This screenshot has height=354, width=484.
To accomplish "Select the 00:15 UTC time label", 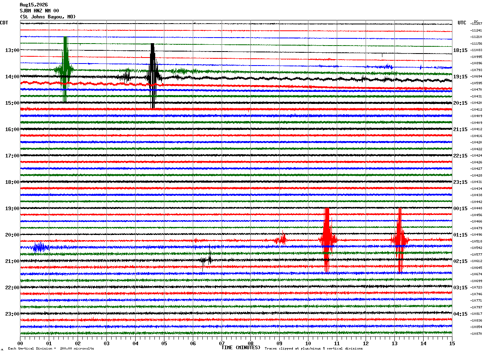I will [x=460, y=209].
